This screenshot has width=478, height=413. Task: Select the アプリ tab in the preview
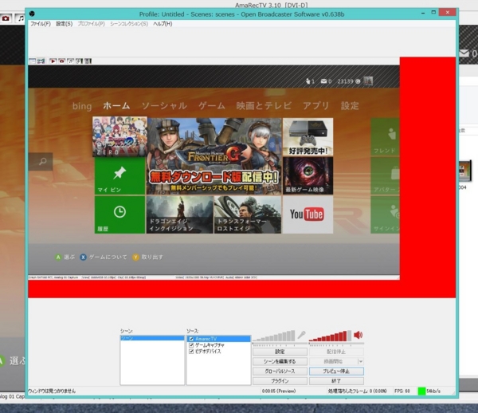pos(316,106)
